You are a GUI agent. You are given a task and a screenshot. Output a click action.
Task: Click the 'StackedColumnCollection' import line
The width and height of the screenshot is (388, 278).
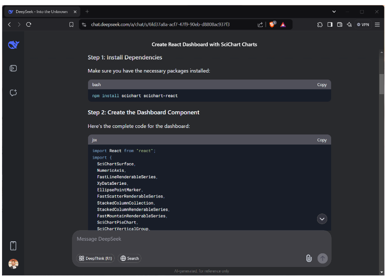pos(126,203)
